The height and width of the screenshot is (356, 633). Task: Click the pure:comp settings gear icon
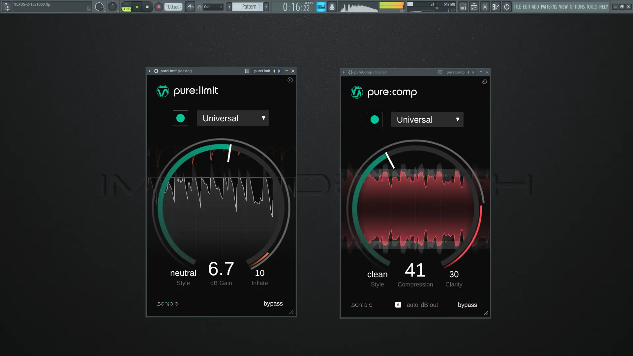(484, 81)
